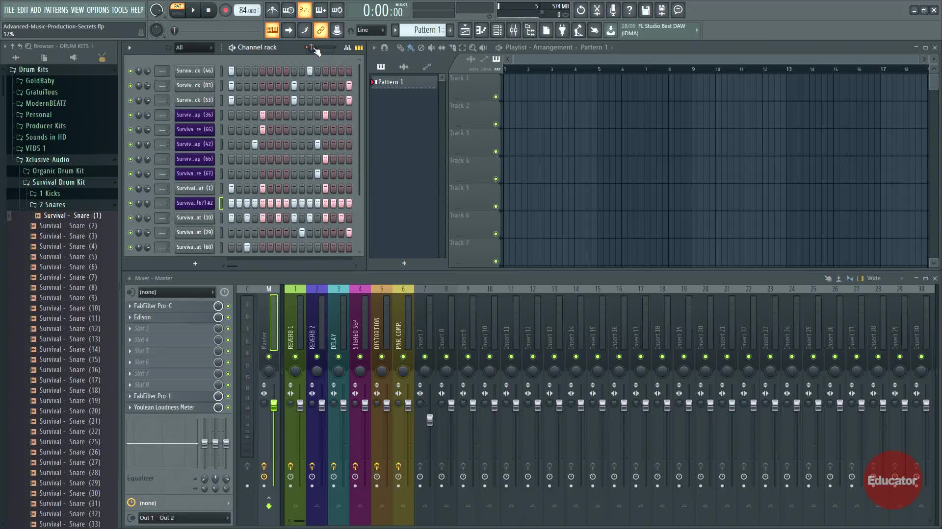Mute the REVERB 1 mixer track
Screen dimensions: 942x529
[x=295, y=357]
